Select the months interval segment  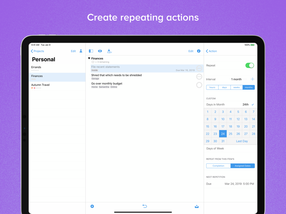[x=249, y=87]
